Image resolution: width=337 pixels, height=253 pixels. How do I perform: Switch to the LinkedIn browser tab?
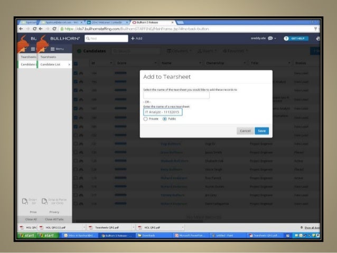tap(107, 22)
